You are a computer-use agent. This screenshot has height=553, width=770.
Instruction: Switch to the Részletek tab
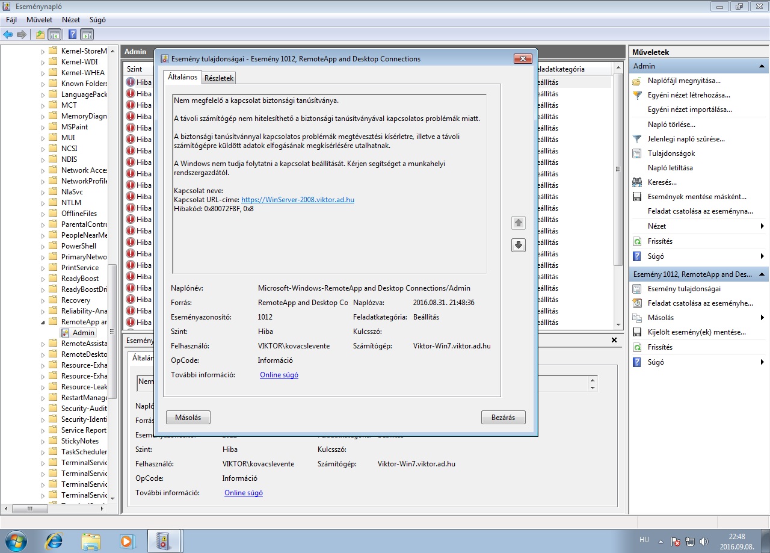(x=219, y=78)
